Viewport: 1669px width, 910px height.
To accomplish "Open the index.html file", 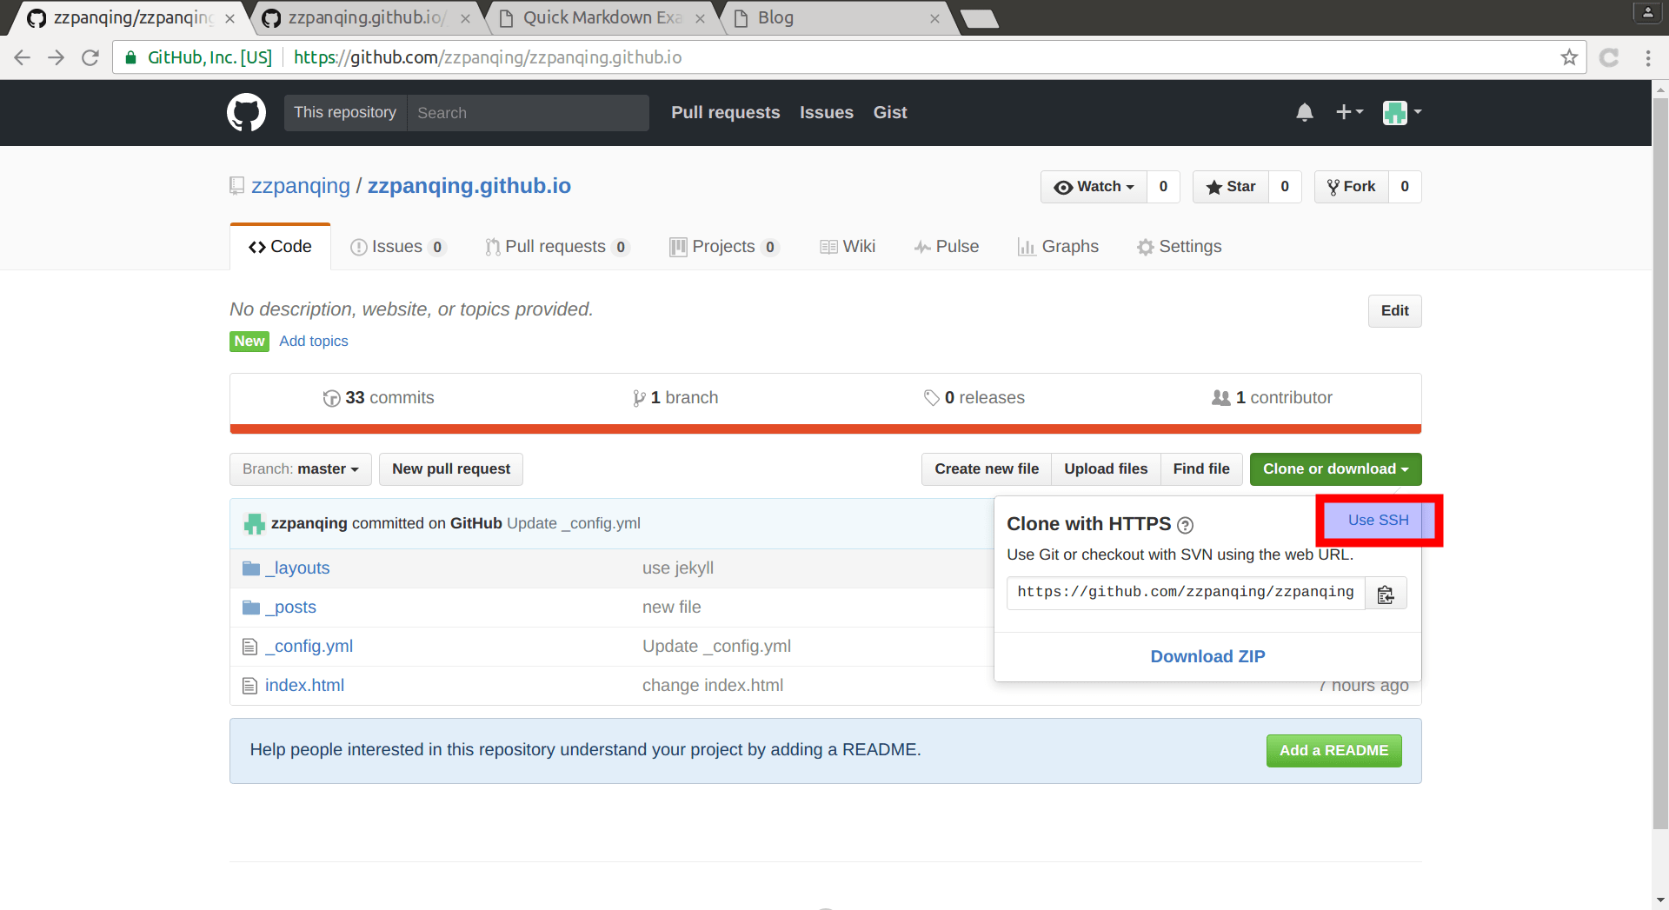I will coord(304,685).
